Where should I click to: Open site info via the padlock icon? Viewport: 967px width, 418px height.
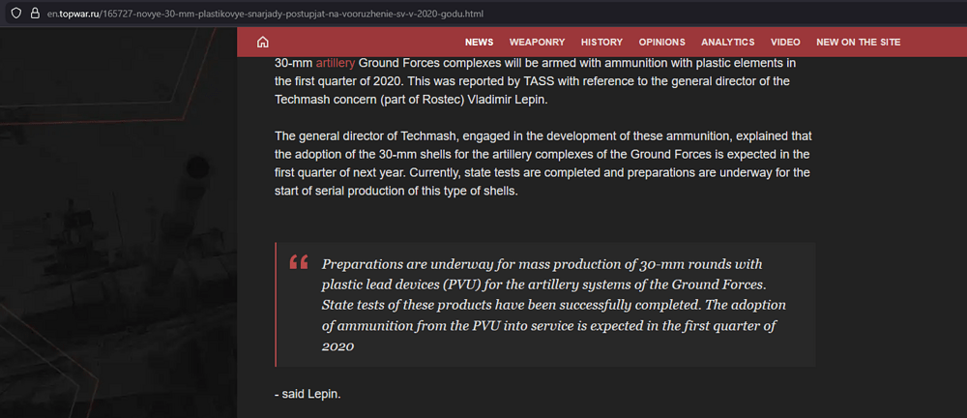(35, 15)
